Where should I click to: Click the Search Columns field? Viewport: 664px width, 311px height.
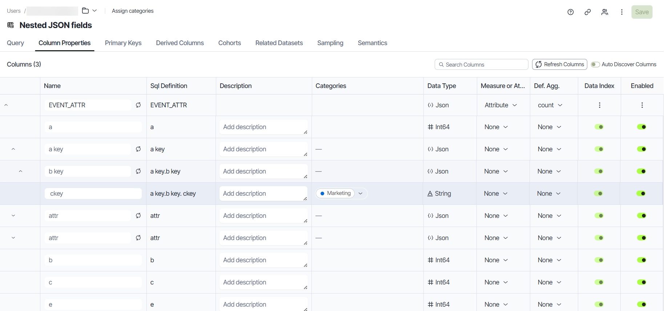click(482, 64)
